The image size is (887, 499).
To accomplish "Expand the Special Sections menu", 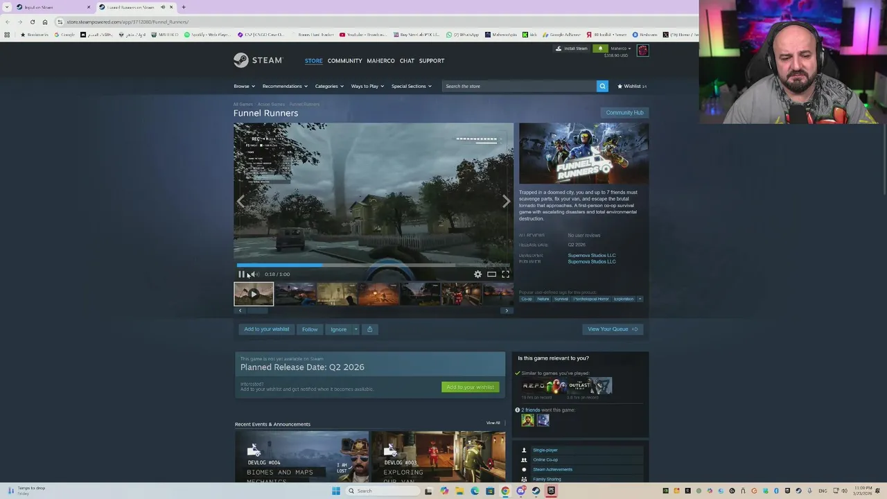I will click(412, 86).
